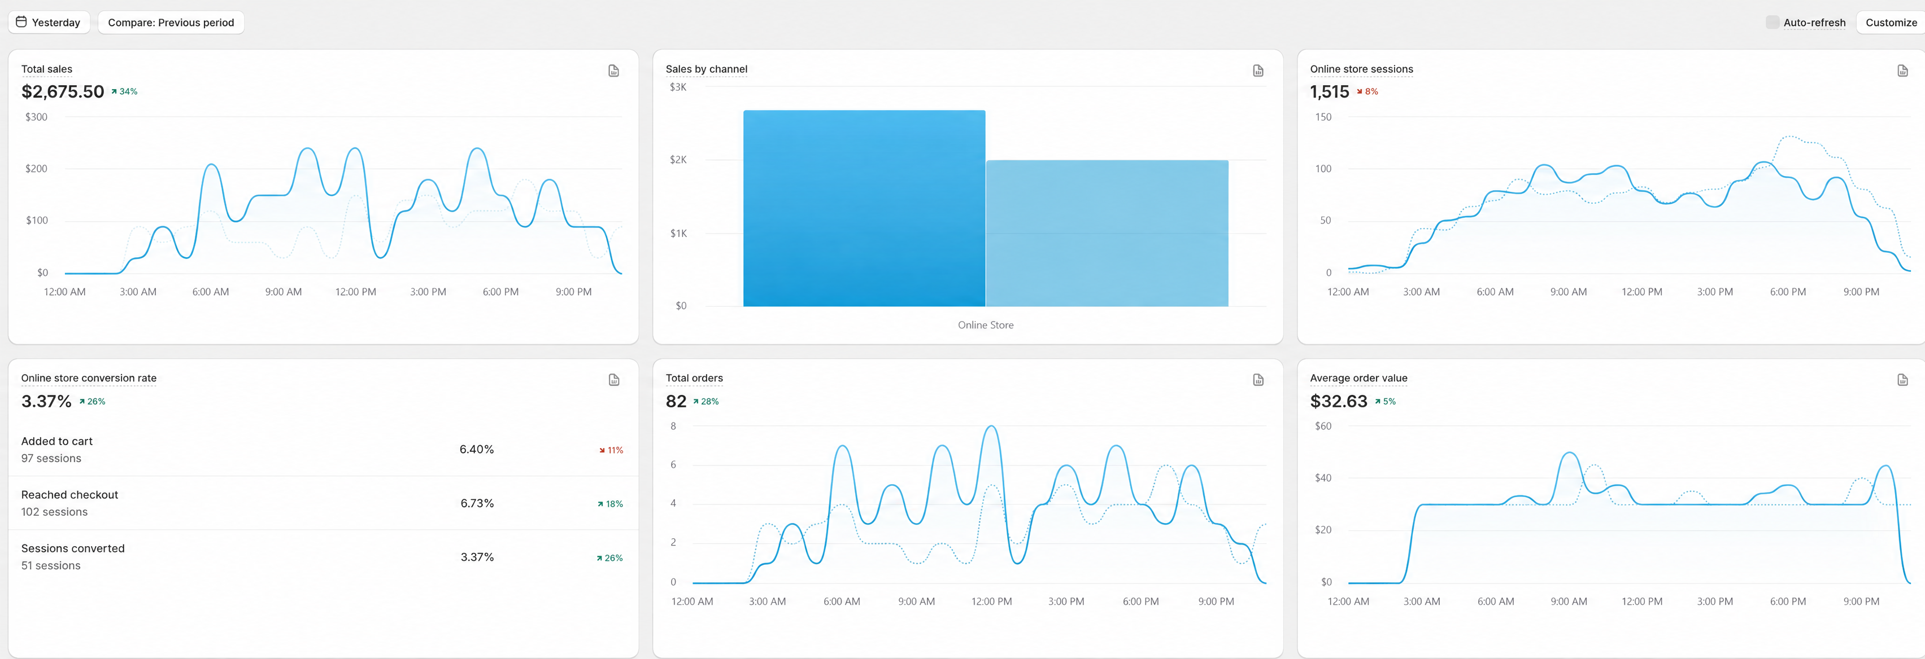The image size is (1925, 659).
Task: Open the conversion rate report icon
Action: pyautogui.click(x=613, y=380)
